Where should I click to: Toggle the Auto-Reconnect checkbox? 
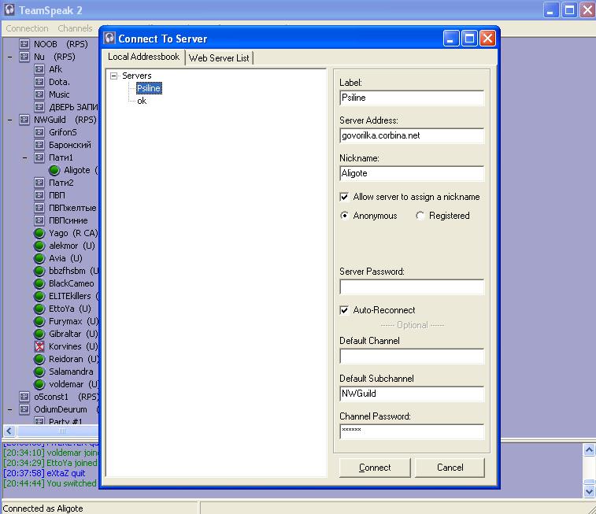pyautogui.click(x=344, y=310)
